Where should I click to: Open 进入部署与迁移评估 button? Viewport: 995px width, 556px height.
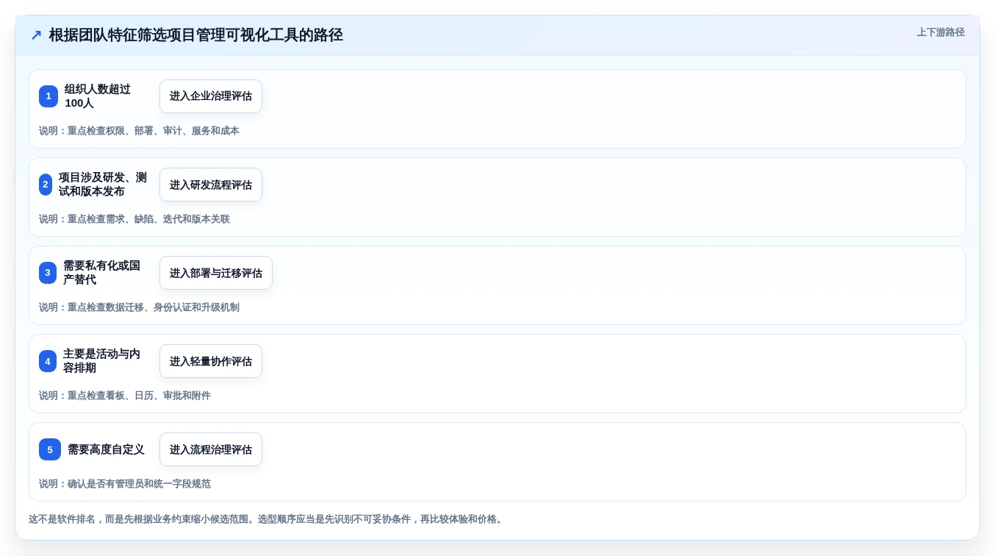click(216, 273)
